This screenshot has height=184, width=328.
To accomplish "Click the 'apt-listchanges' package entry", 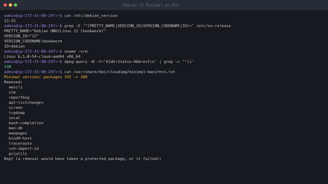I will 26,102.
